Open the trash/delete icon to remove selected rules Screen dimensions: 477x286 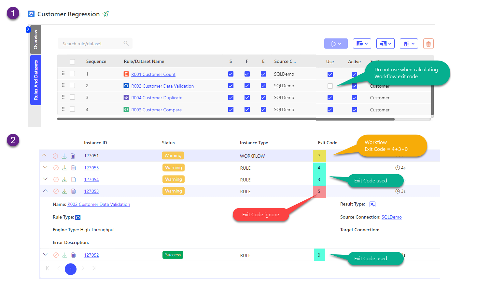(428, 43)
